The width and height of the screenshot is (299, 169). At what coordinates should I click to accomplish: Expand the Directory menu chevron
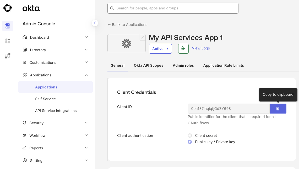pos(86,50)
